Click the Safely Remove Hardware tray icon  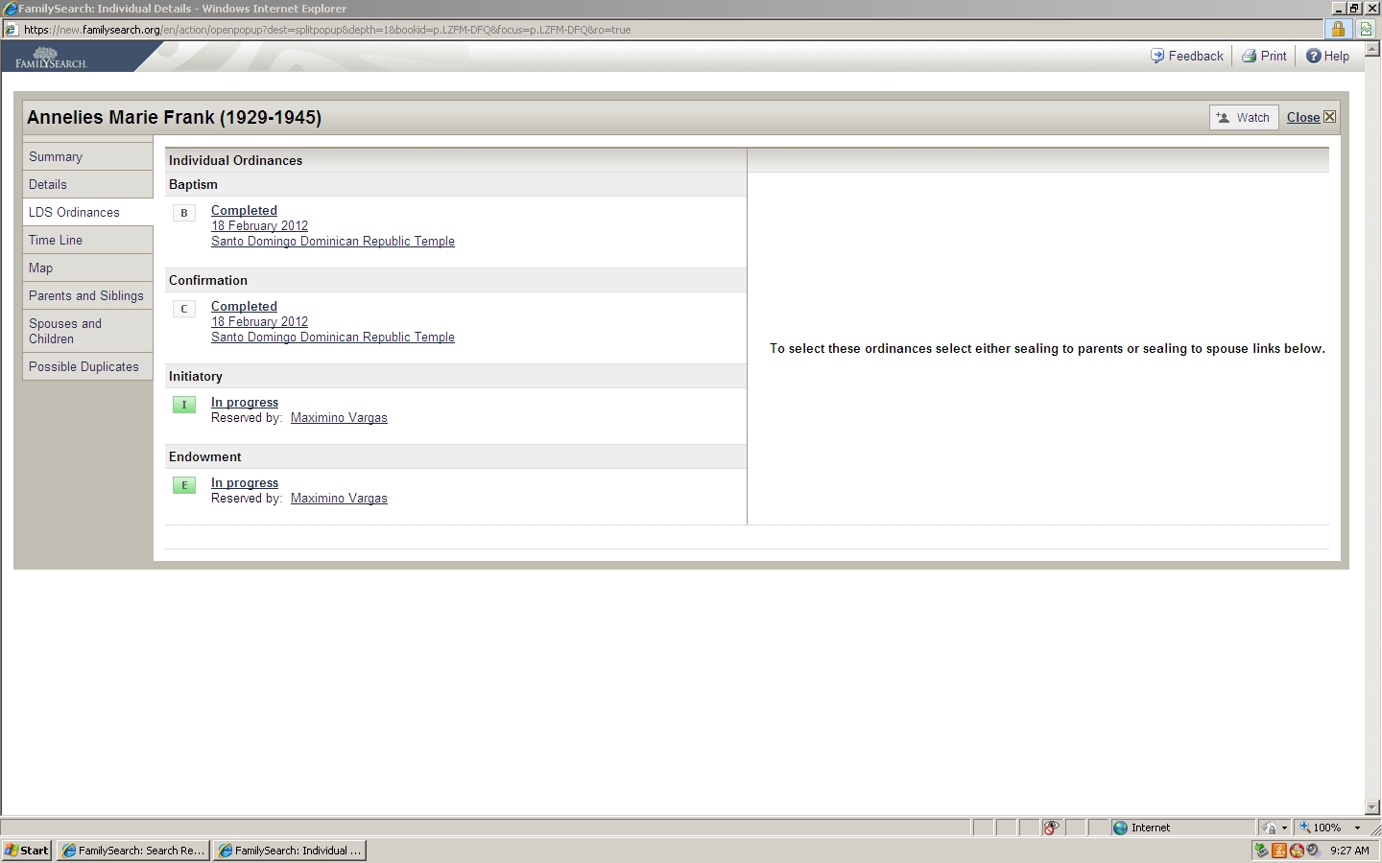pos(1262,851)
